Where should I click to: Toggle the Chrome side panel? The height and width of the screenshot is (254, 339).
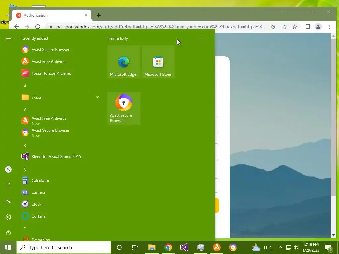pyautogui.click(x=308, y=27)
